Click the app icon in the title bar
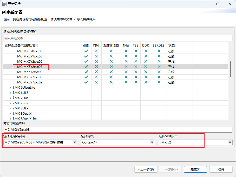The width and height of the screenshot is (236, 177). (4, 4)
